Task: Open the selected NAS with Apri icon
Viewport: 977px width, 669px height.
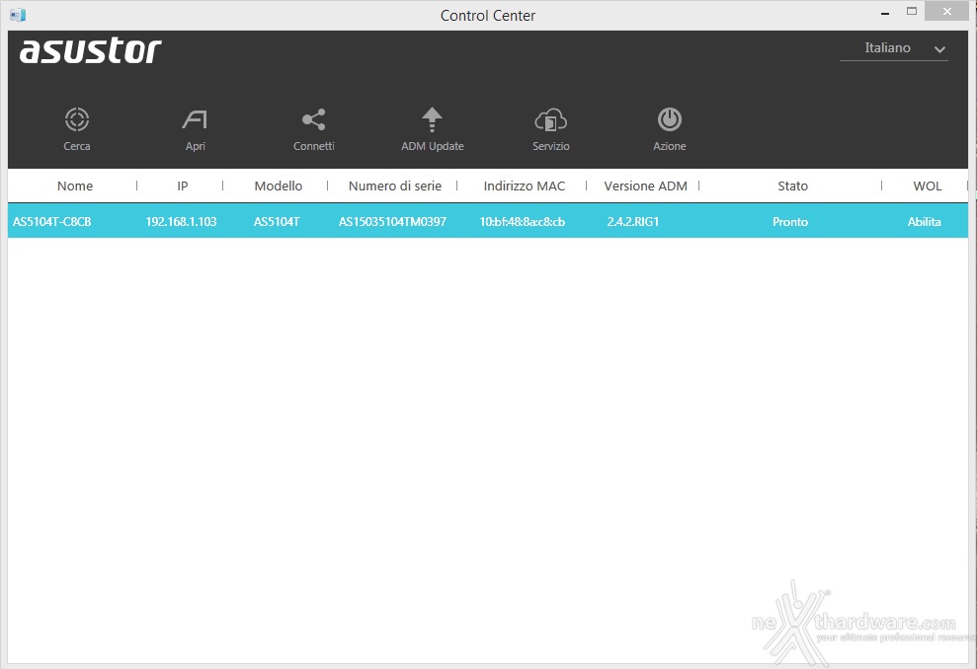Action: tap(195, 119)
